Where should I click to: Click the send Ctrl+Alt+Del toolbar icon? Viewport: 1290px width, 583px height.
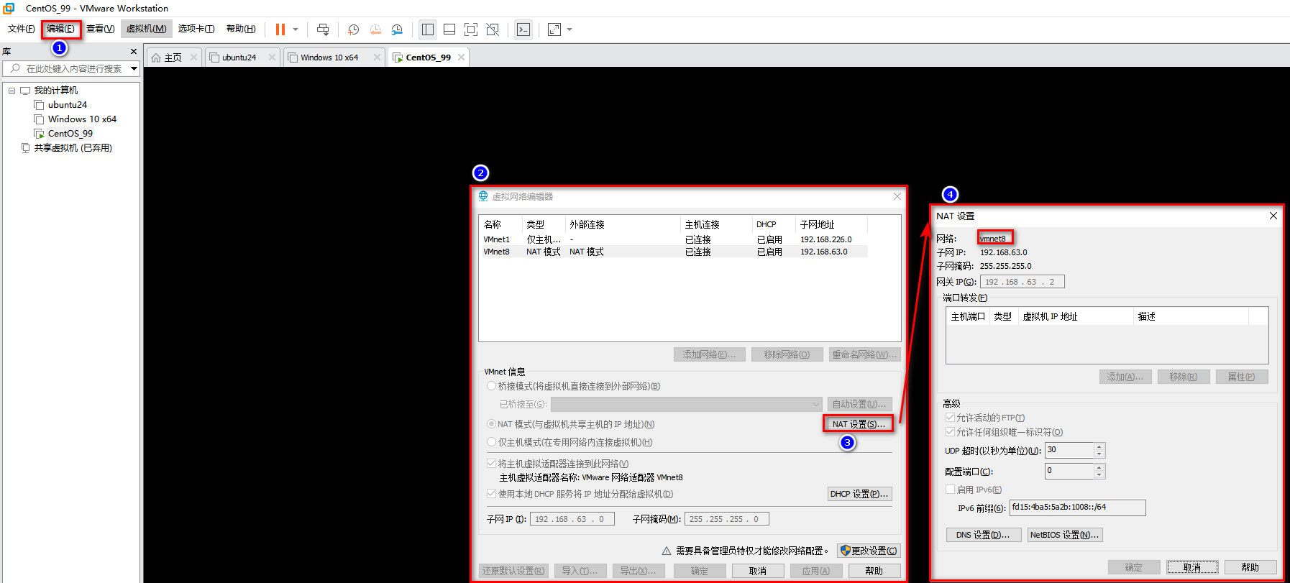(323, 29)
